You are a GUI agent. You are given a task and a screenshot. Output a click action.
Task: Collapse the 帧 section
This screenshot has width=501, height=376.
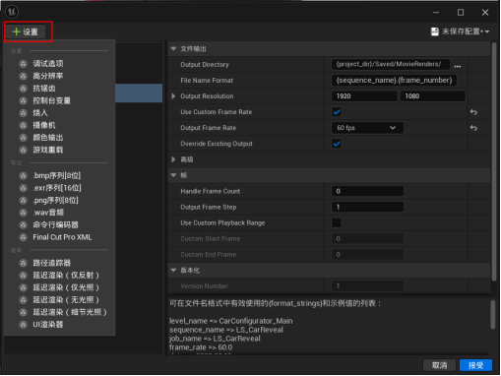[x=174, y=175]
